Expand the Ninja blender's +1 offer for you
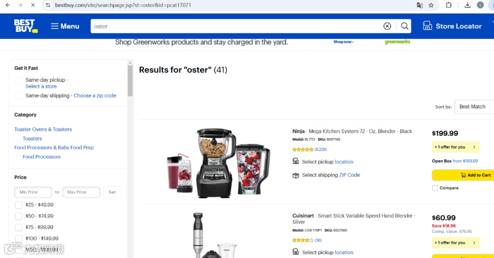Viewport: 494px width, 258px height. pos(456,147)
